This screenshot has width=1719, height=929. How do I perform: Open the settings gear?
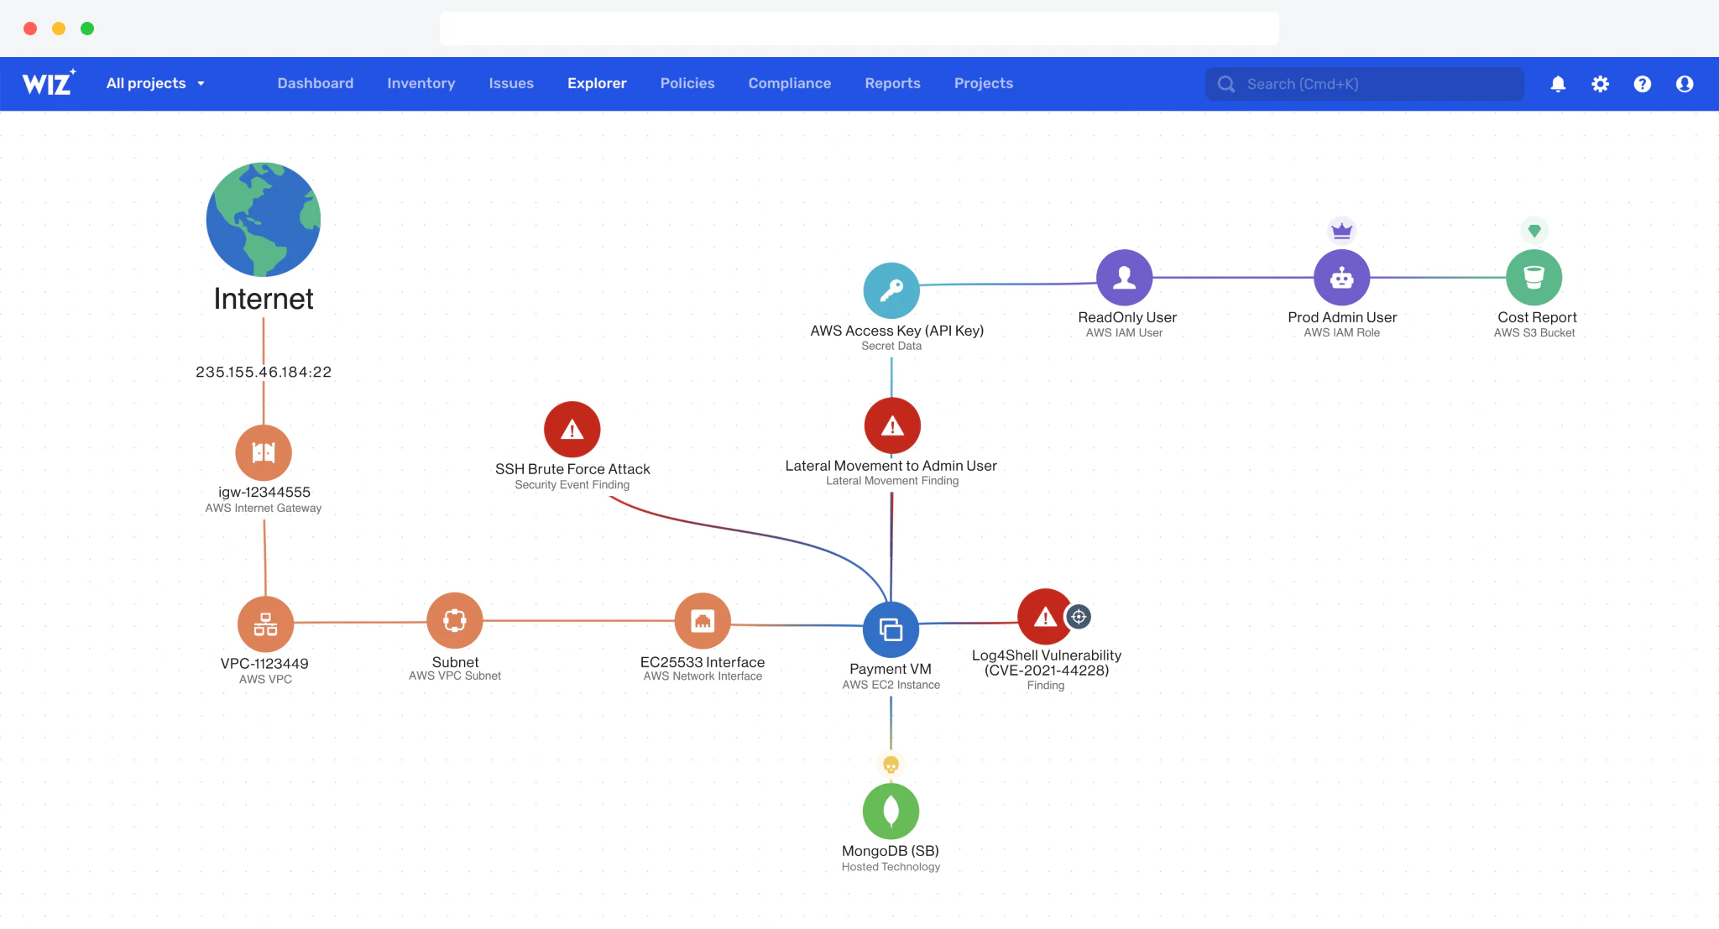pos(1601,84)
